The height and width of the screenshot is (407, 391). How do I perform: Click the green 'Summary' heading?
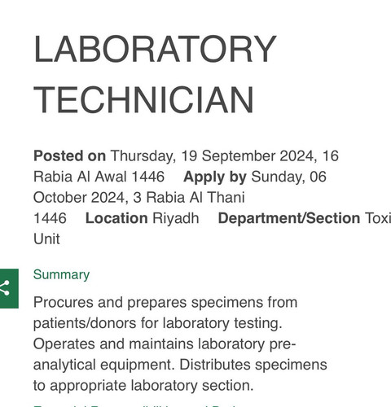tap(61, 274)
